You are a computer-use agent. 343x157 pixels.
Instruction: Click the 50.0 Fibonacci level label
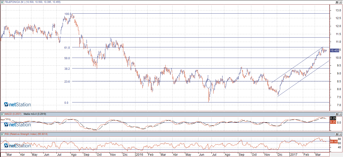point(67,58)
